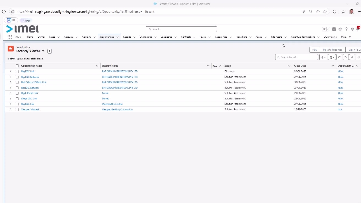The image size is (361, 203).
Task: Toggle the select-all rows checkbox
Action: [17, 66]
